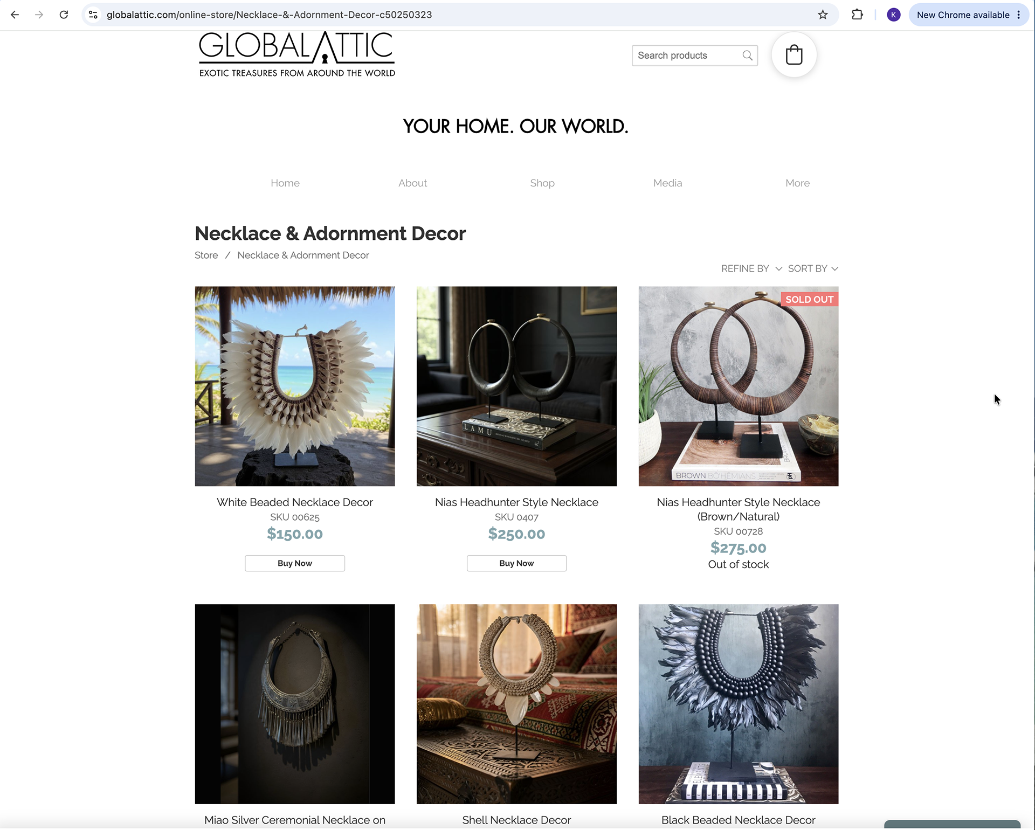Image resolution: width=1035 pixels, height=830 pixels.
Task: Open sold out Brown/Natural necklace image
Action: (x=739, y=386)
